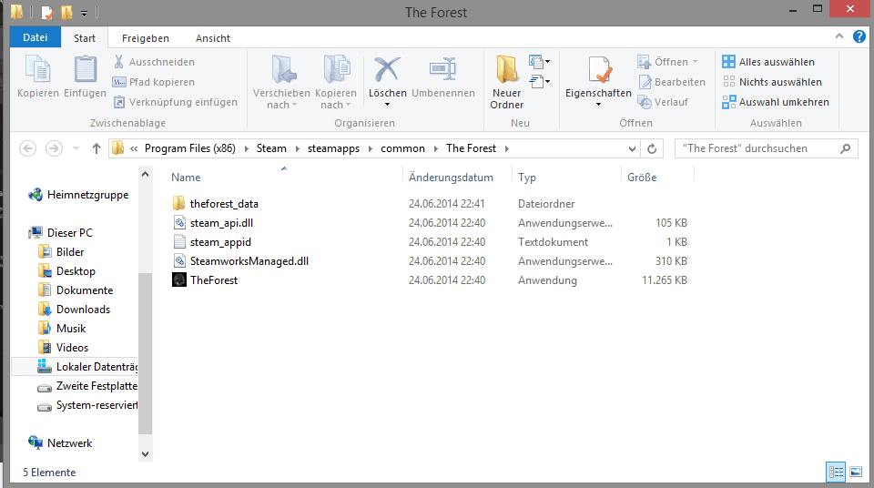Screen dimensions: 874x488
Task: Switch to details view in status bar
Action: click(836, 472)
